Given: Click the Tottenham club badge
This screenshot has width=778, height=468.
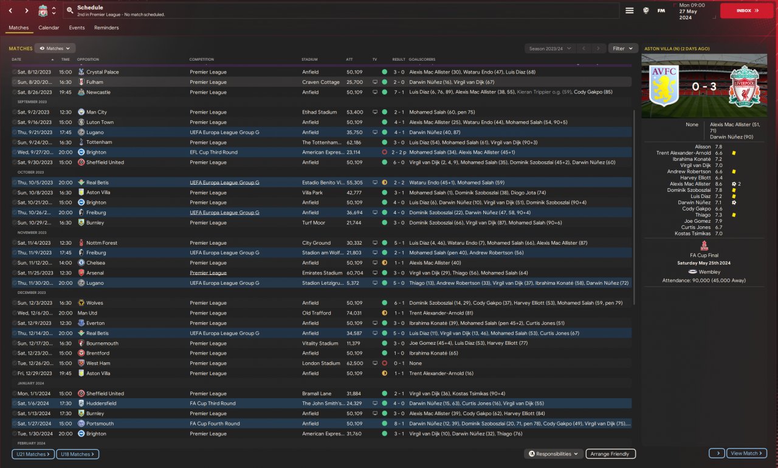Looking at the screenshot, I should click(x=81, y=142).
